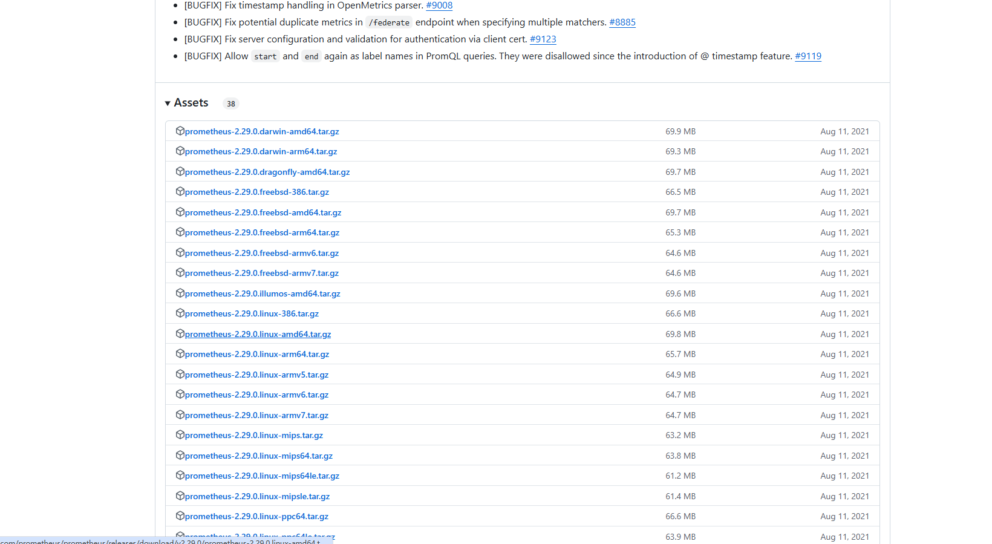
Task: Download prometheus-2.29.0.darwin-arm64.tar.gz
Action: click(x=261, y=151)
